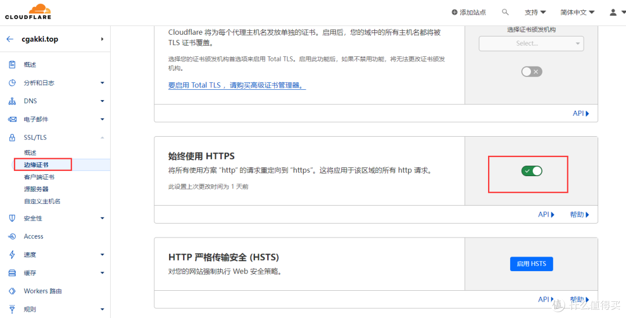Viewport: 626px width, 318px height.
Task: Open the certificate authority Select dropdown
Action: pos(531,43)
